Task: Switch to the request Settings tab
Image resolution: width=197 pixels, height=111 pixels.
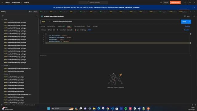Action: [95, 26]
